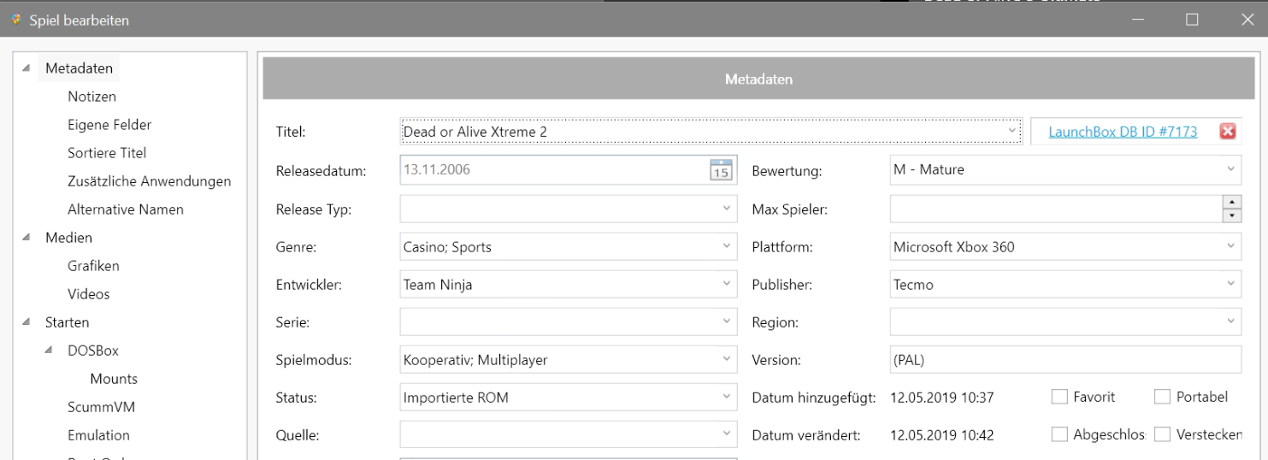Open the Videos section
This screenshot has width=1268, height=460.
click(89, 294)
